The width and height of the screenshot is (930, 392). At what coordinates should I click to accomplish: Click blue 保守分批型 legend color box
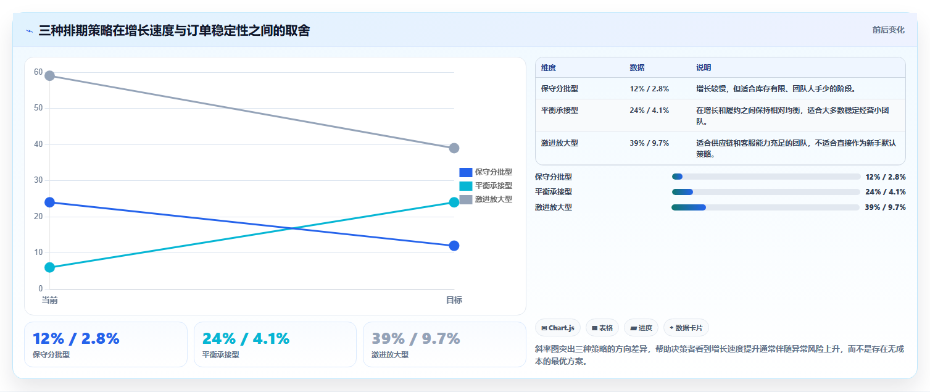tap(466, 172)
